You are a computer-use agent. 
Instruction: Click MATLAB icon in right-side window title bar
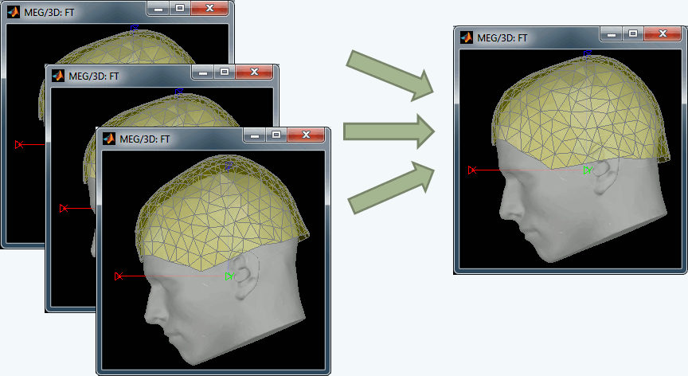point(466,37)
